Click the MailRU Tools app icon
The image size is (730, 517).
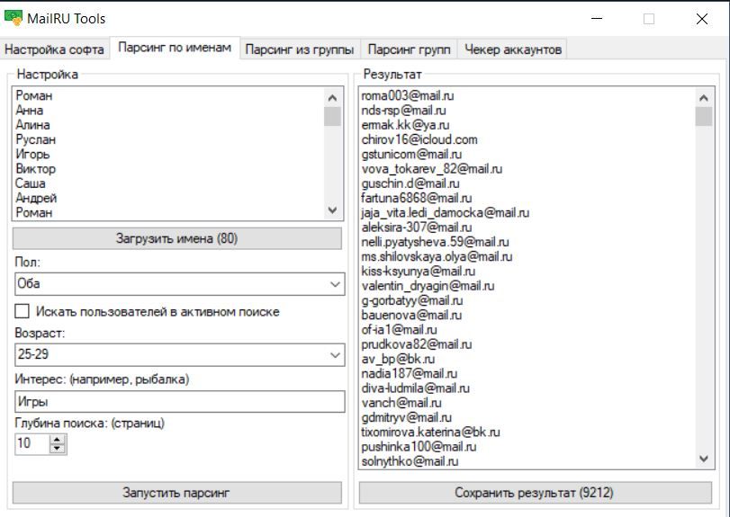pos(14,18)
